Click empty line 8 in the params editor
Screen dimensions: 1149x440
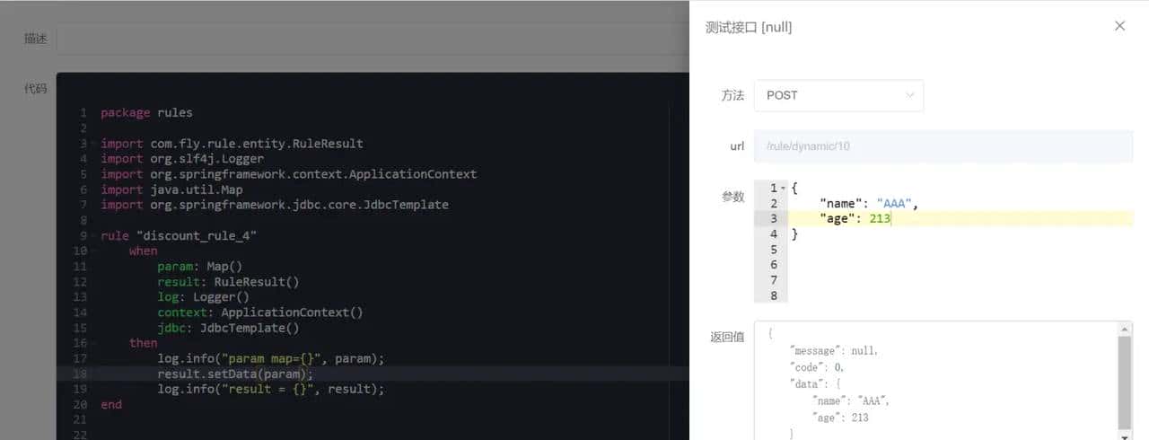tap(898, 295)
